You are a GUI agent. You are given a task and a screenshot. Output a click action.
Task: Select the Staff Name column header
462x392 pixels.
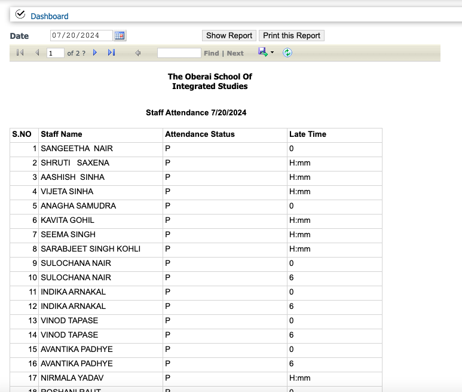coord(100,134)
